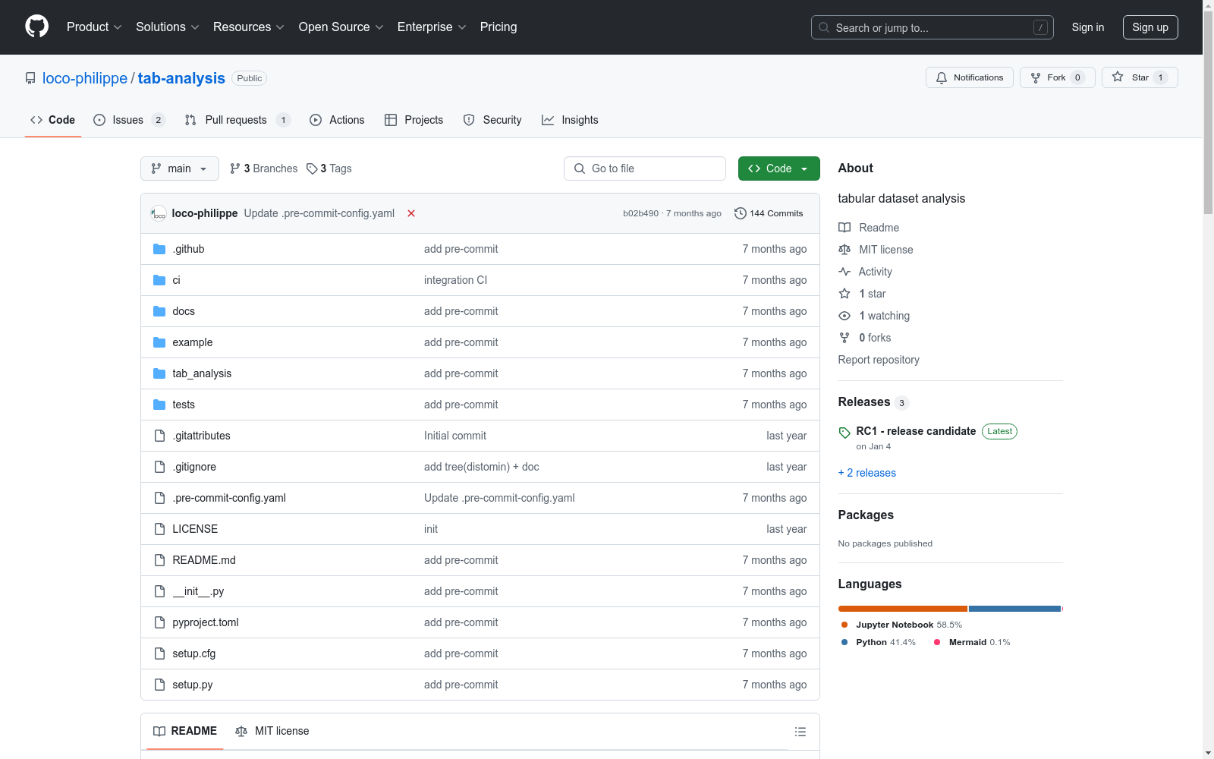Click the tests folder icon
The height and width of the screenshot is (759, 1214).
click(159, 405)
